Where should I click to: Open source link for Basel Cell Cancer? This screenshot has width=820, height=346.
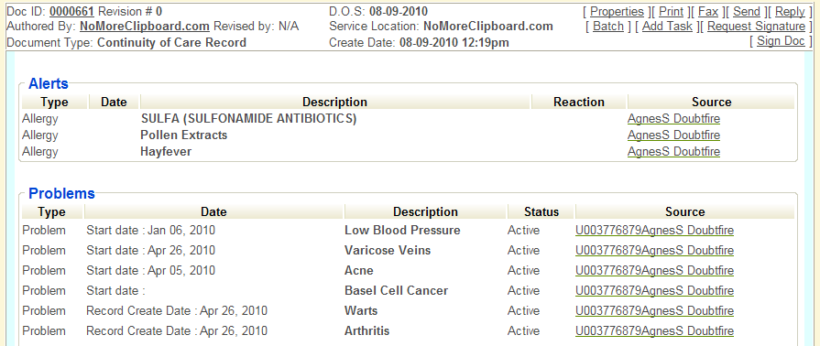(x=654, y=290)
